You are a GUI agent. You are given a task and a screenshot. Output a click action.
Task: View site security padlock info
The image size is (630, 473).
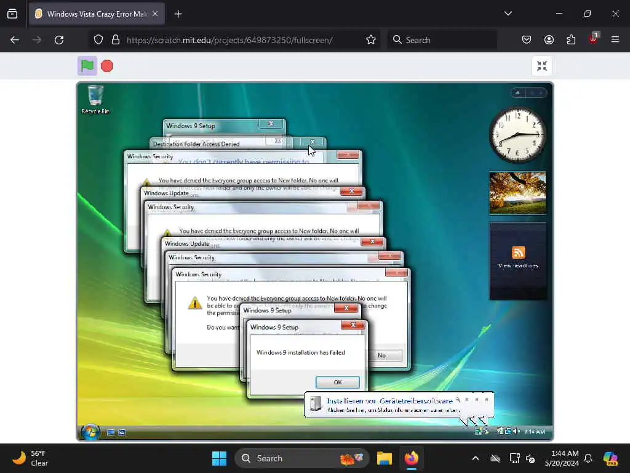click(x=116, y=40)
